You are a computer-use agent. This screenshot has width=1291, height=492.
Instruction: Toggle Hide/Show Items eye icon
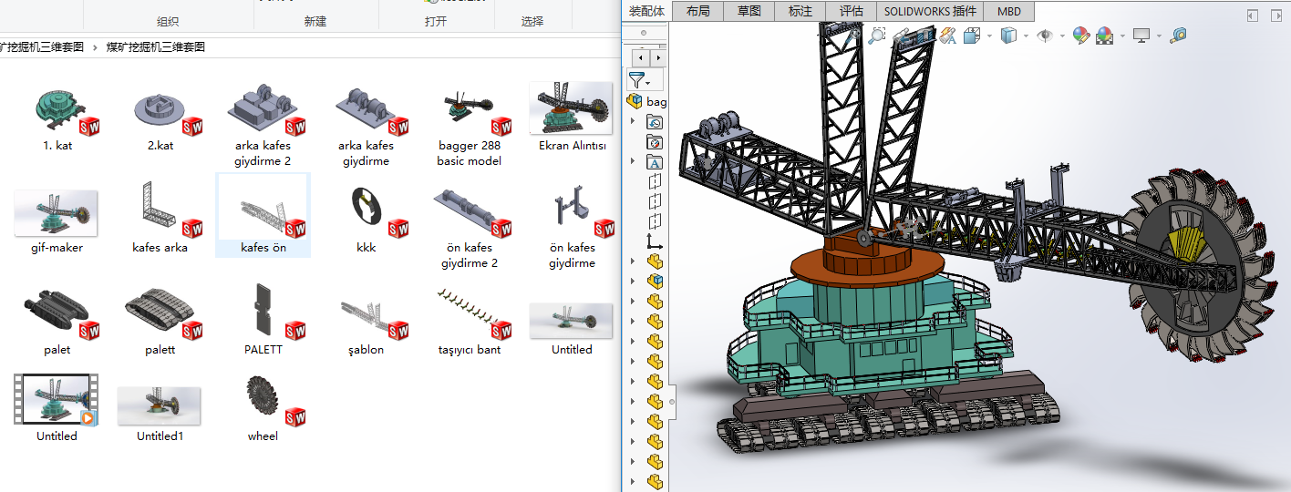pos(1045,36)
